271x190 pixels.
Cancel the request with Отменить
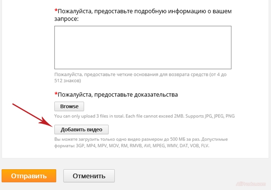pyautogui.click(x=89, y=176)
